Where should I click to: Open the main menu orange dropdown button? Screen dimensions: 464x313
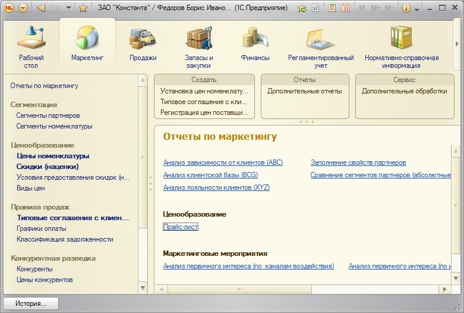pyautogui.click(x=23, y=8)
